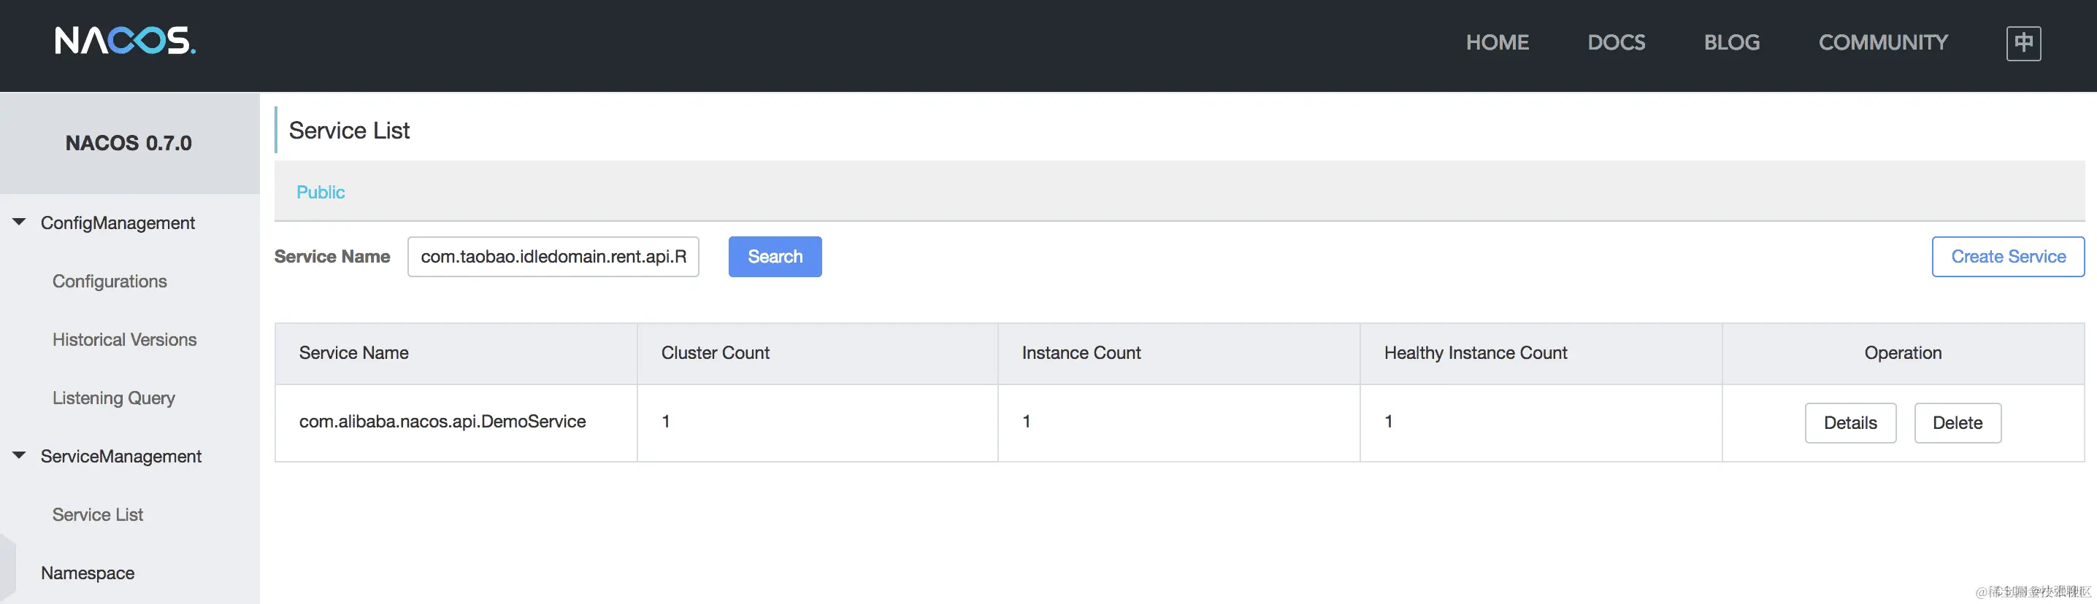
Task: Click the Search button
Action: (x=775, y=257)
